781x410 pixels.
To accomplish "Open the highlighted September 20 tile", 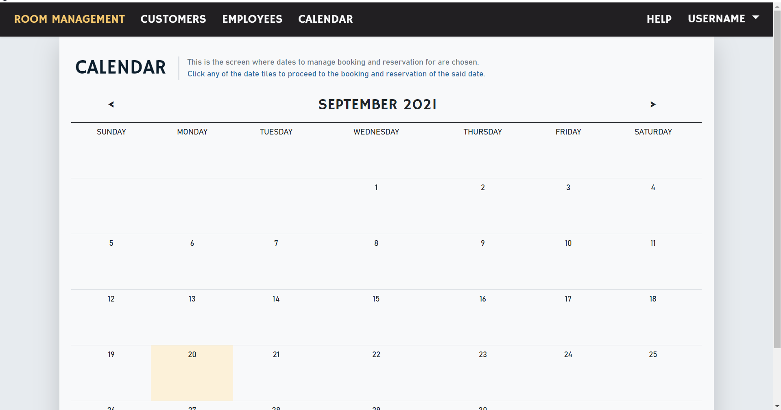I will (192, 373).
